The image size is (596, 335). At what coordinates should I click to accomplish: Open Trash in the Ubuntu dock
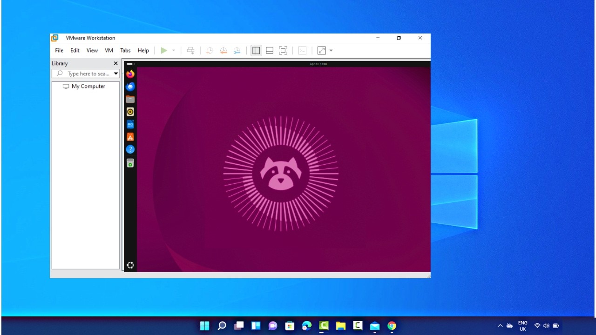[130, 163]
